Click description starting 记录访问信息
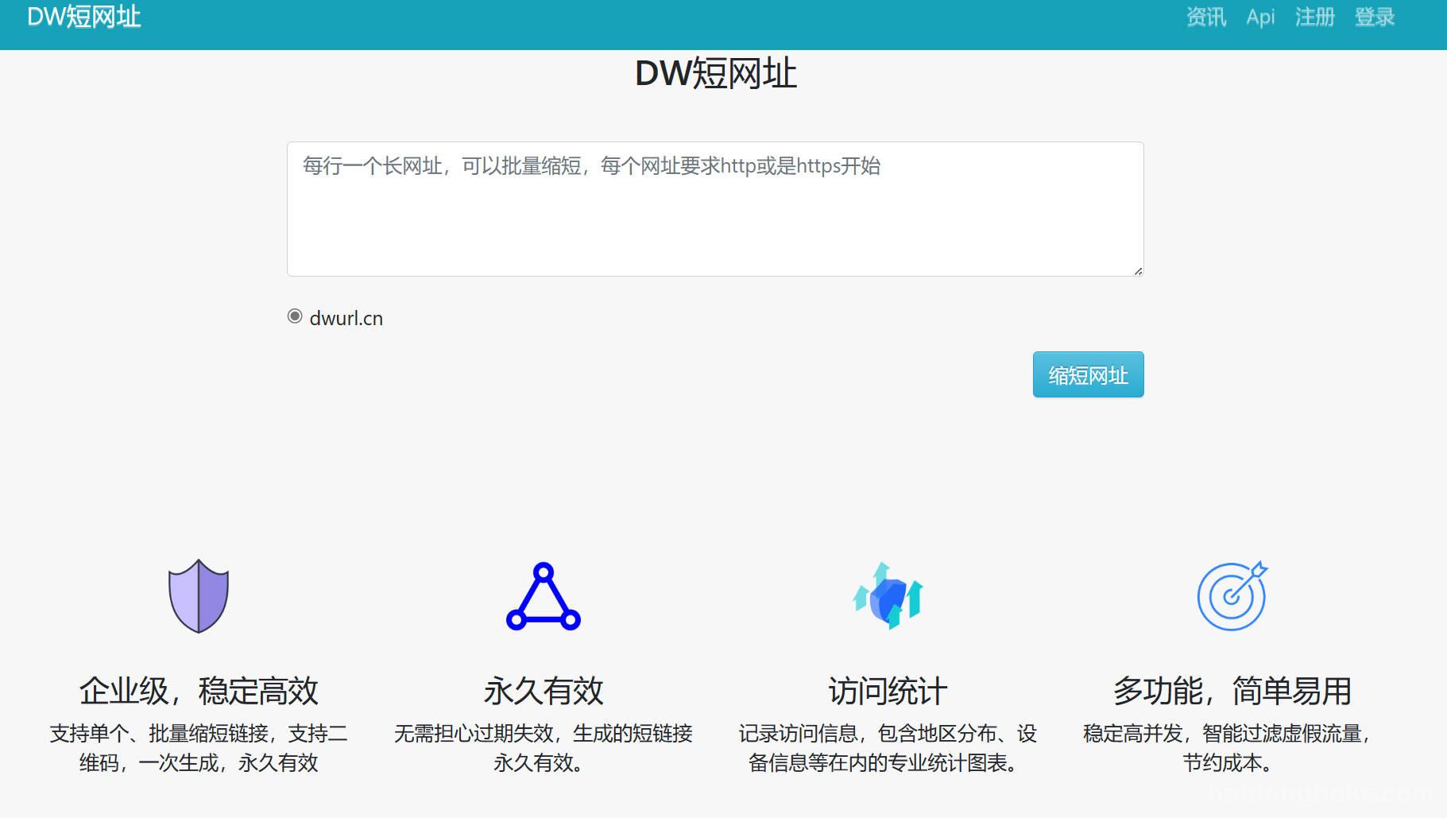 [x=888, y=748]
